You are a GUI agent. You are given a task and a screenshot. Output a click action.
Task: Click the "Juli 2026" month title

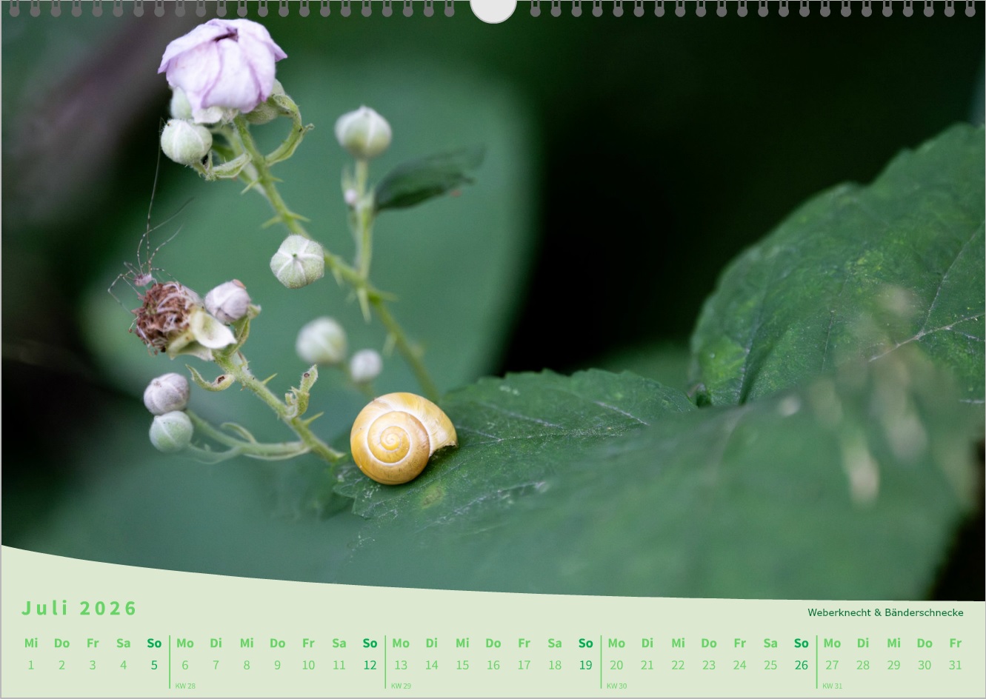tap(79, 609)
